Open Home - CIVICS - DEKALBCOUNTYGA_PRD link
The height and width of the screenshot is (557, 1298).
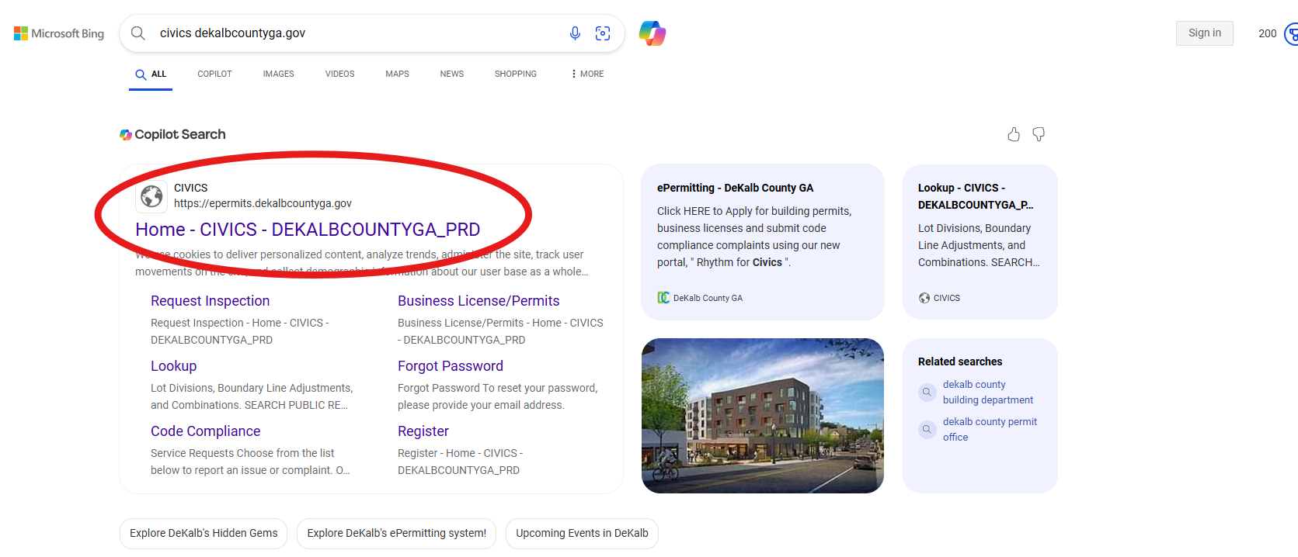pyautogui.click(x=308, y=230)
